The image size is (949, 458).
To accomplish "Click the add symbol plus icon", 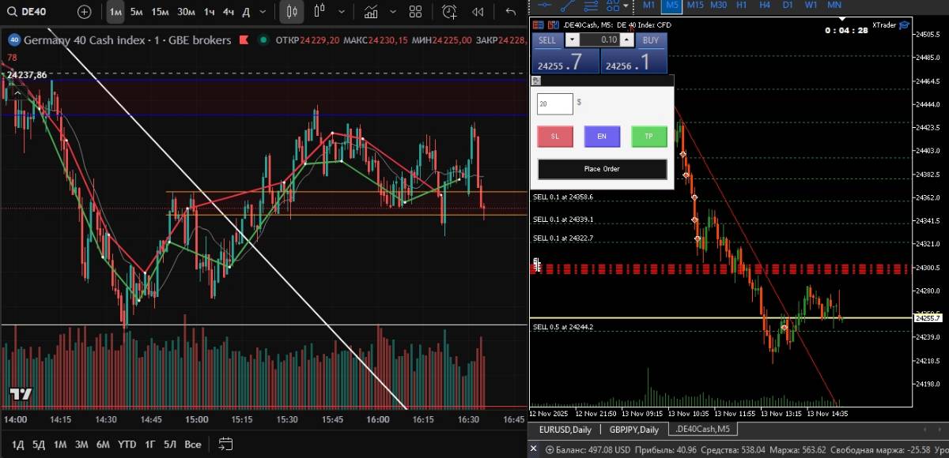I will point(85,12).
